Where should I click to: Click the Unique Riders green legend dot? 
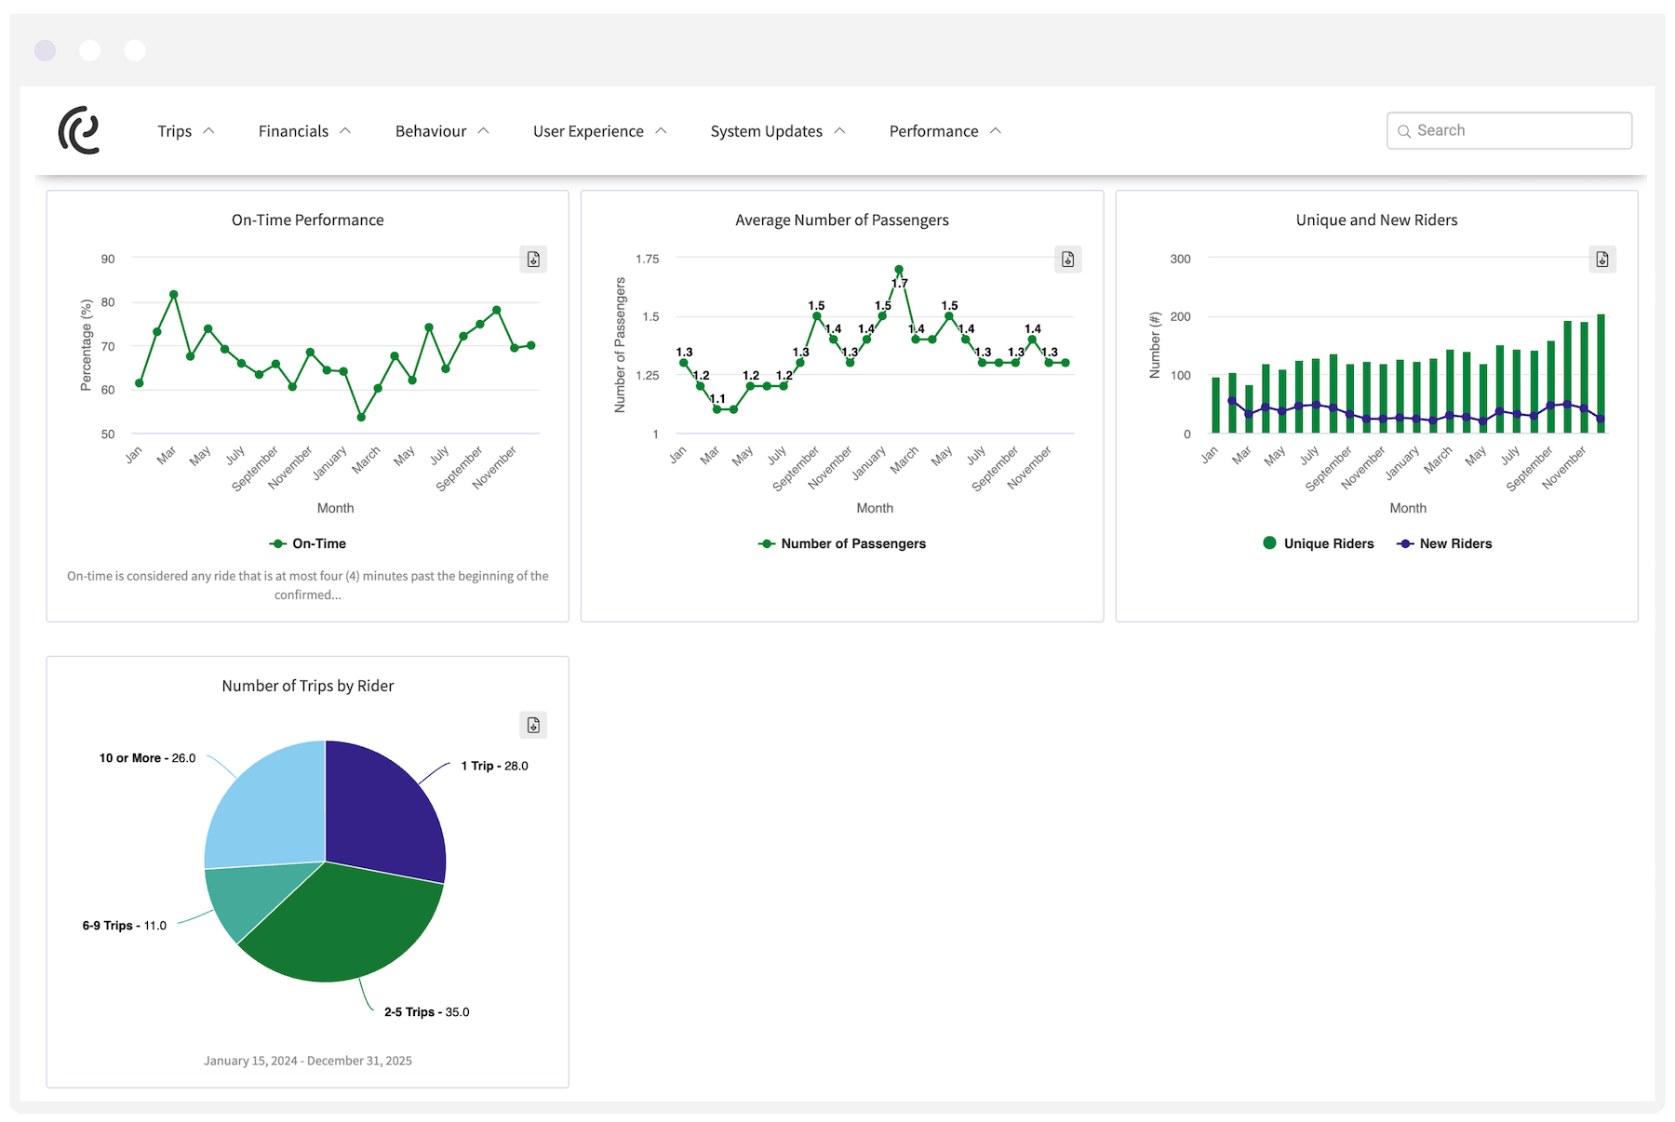click(x=1270, y=543)
